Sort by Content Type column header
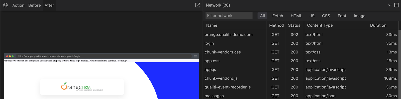 [x=336, y=25]
